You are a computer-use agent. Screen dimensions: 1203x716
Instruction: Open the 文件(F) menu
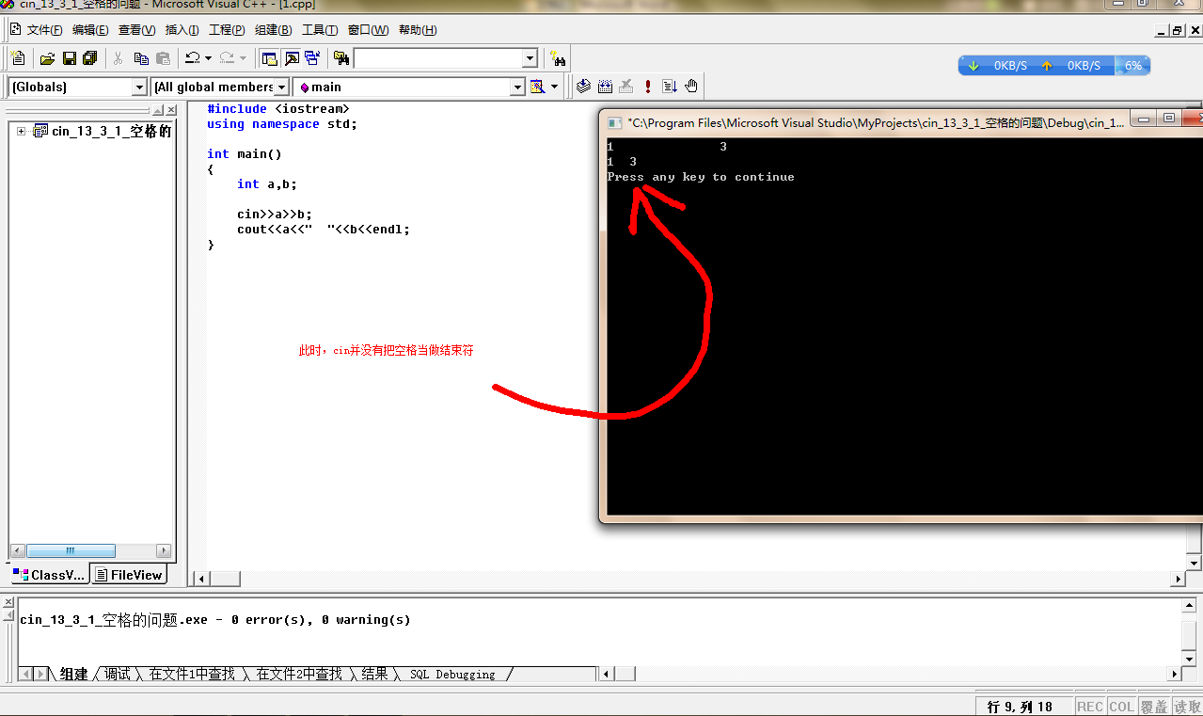44,30
